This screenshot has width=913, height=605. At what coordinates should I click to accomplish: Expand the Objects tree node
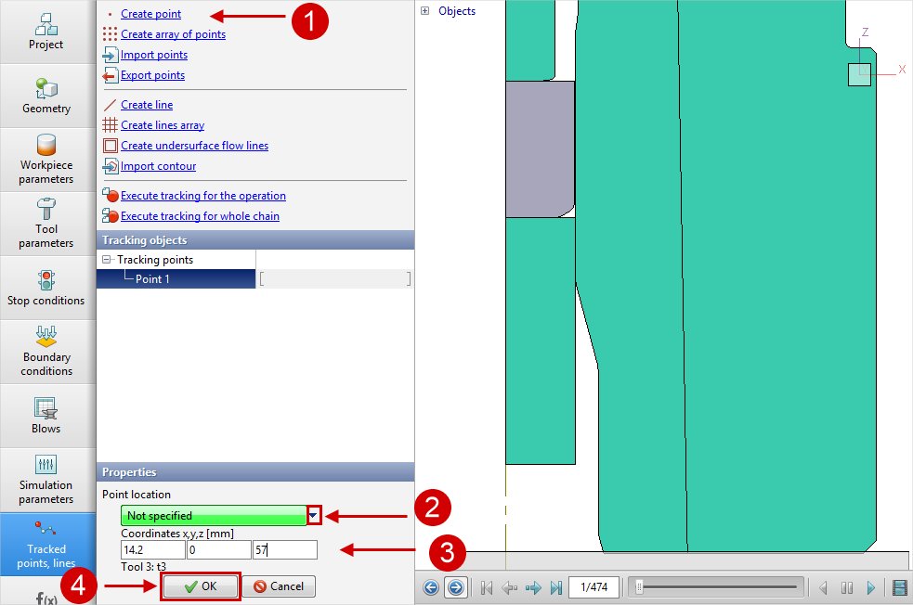point(425,11)
